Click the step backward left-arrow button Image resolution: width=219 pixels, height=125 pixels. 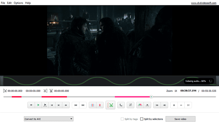(31, 105)
